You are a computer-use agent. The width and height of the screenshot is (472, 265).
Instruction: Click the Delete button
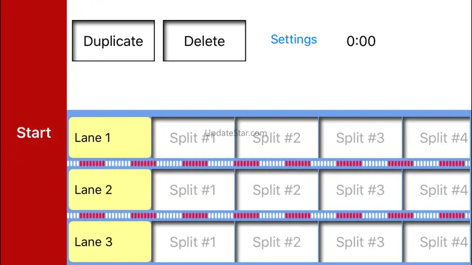(x=205, y=41)
